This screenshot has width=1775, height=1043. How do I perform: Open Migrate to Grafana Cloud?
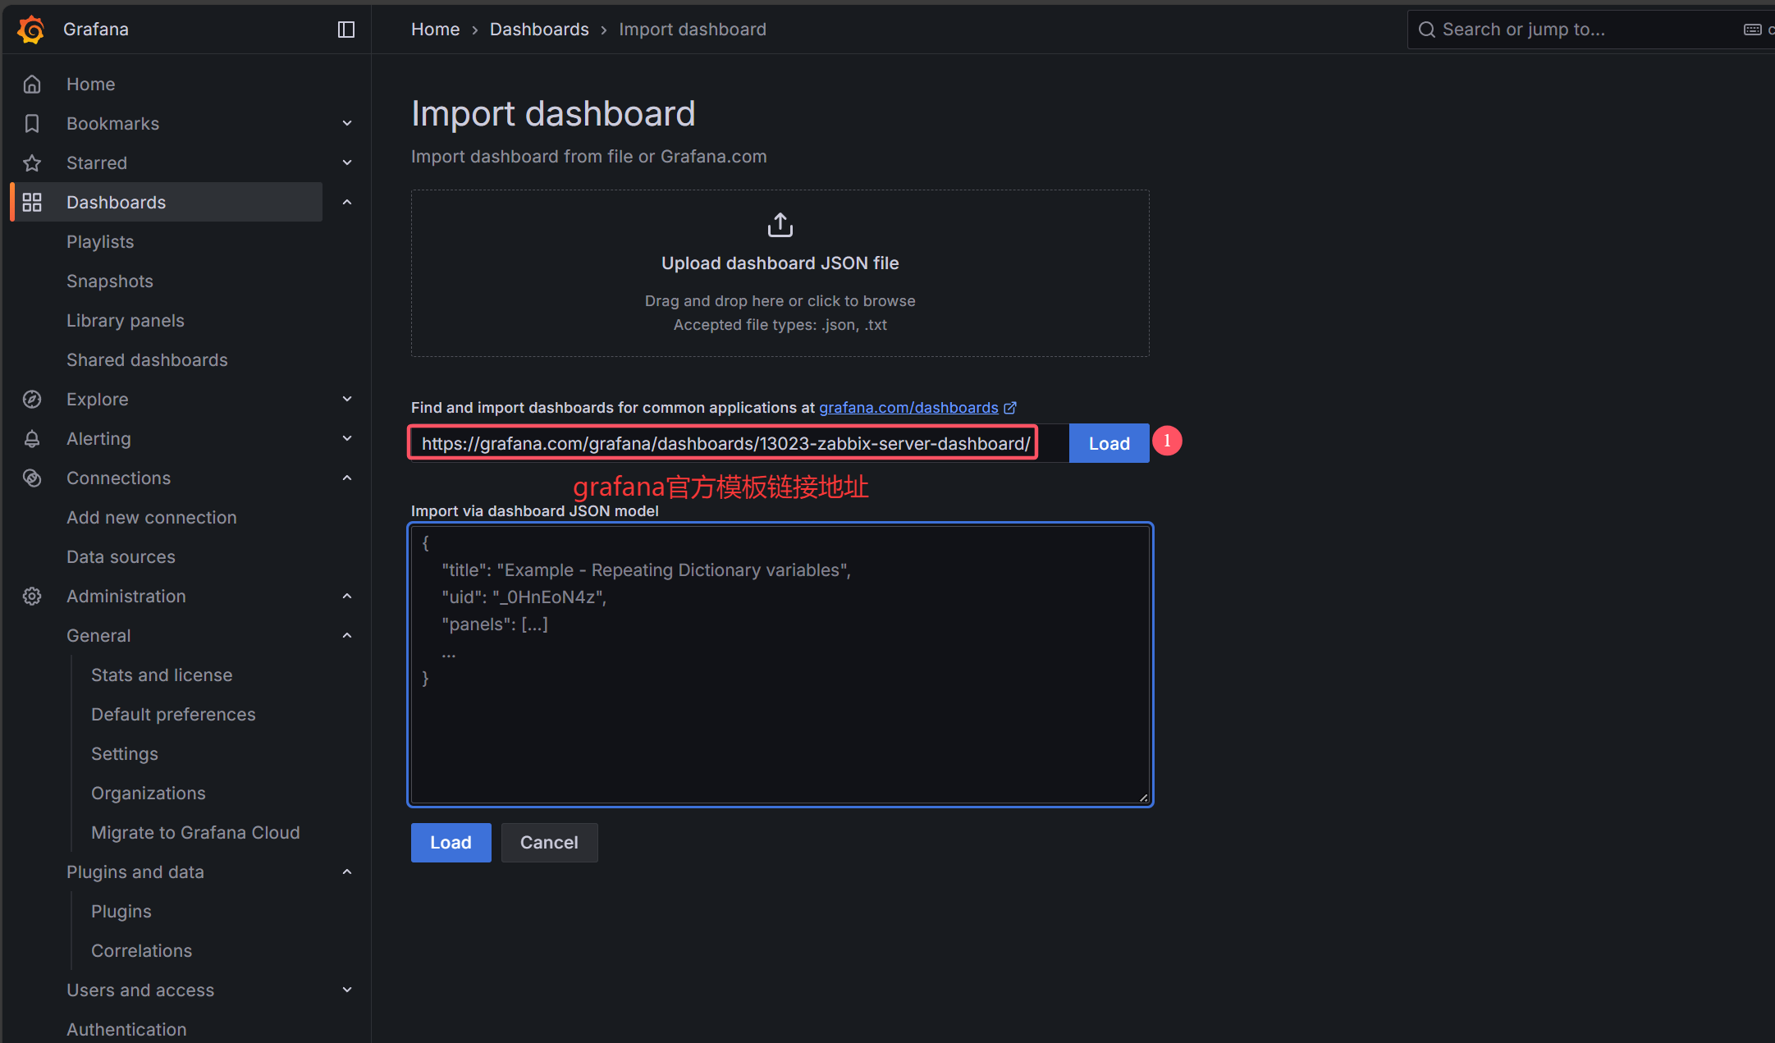pos(195,833)
